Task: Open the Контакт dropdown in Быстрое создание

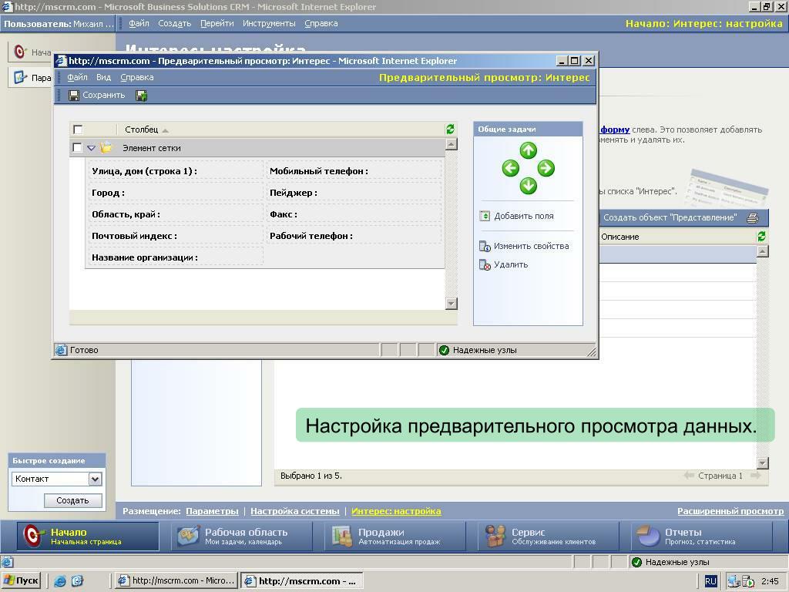Action: click(95, 479)
